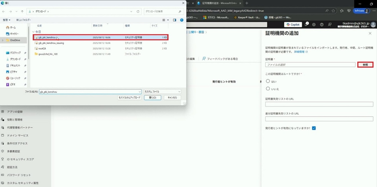Click the 参照 browse button
The image size is (377, 187).
pos(365,65)
